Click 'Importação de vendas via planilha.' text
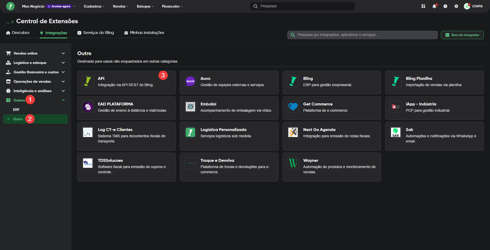 434,85
